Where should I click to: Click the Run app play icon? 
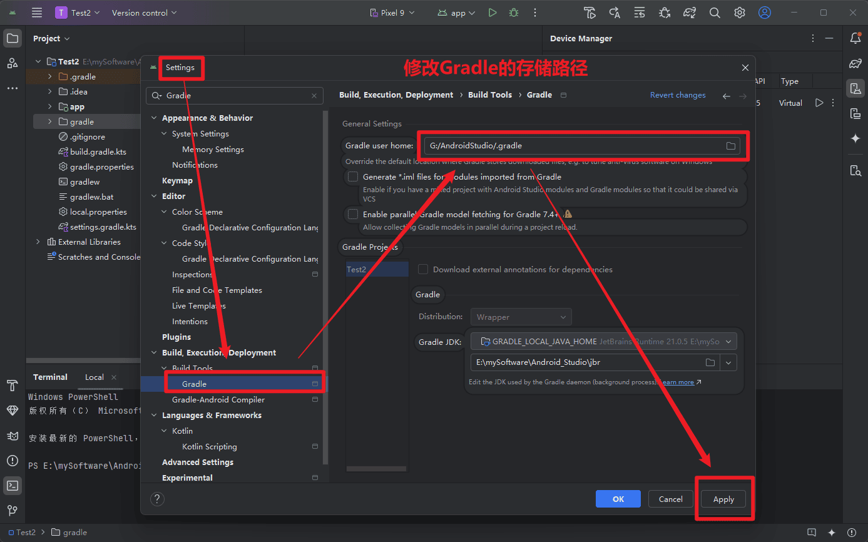[x=493, y=13]
